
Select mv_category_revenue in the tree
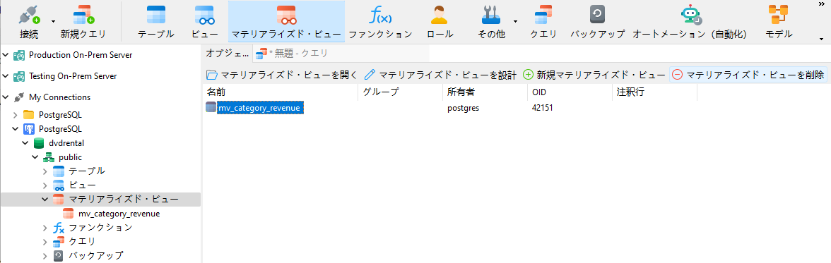(x=119, y=214)
